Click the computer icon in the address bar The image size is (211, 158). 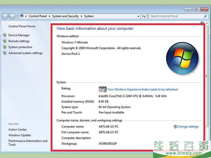tap(21, 16)
